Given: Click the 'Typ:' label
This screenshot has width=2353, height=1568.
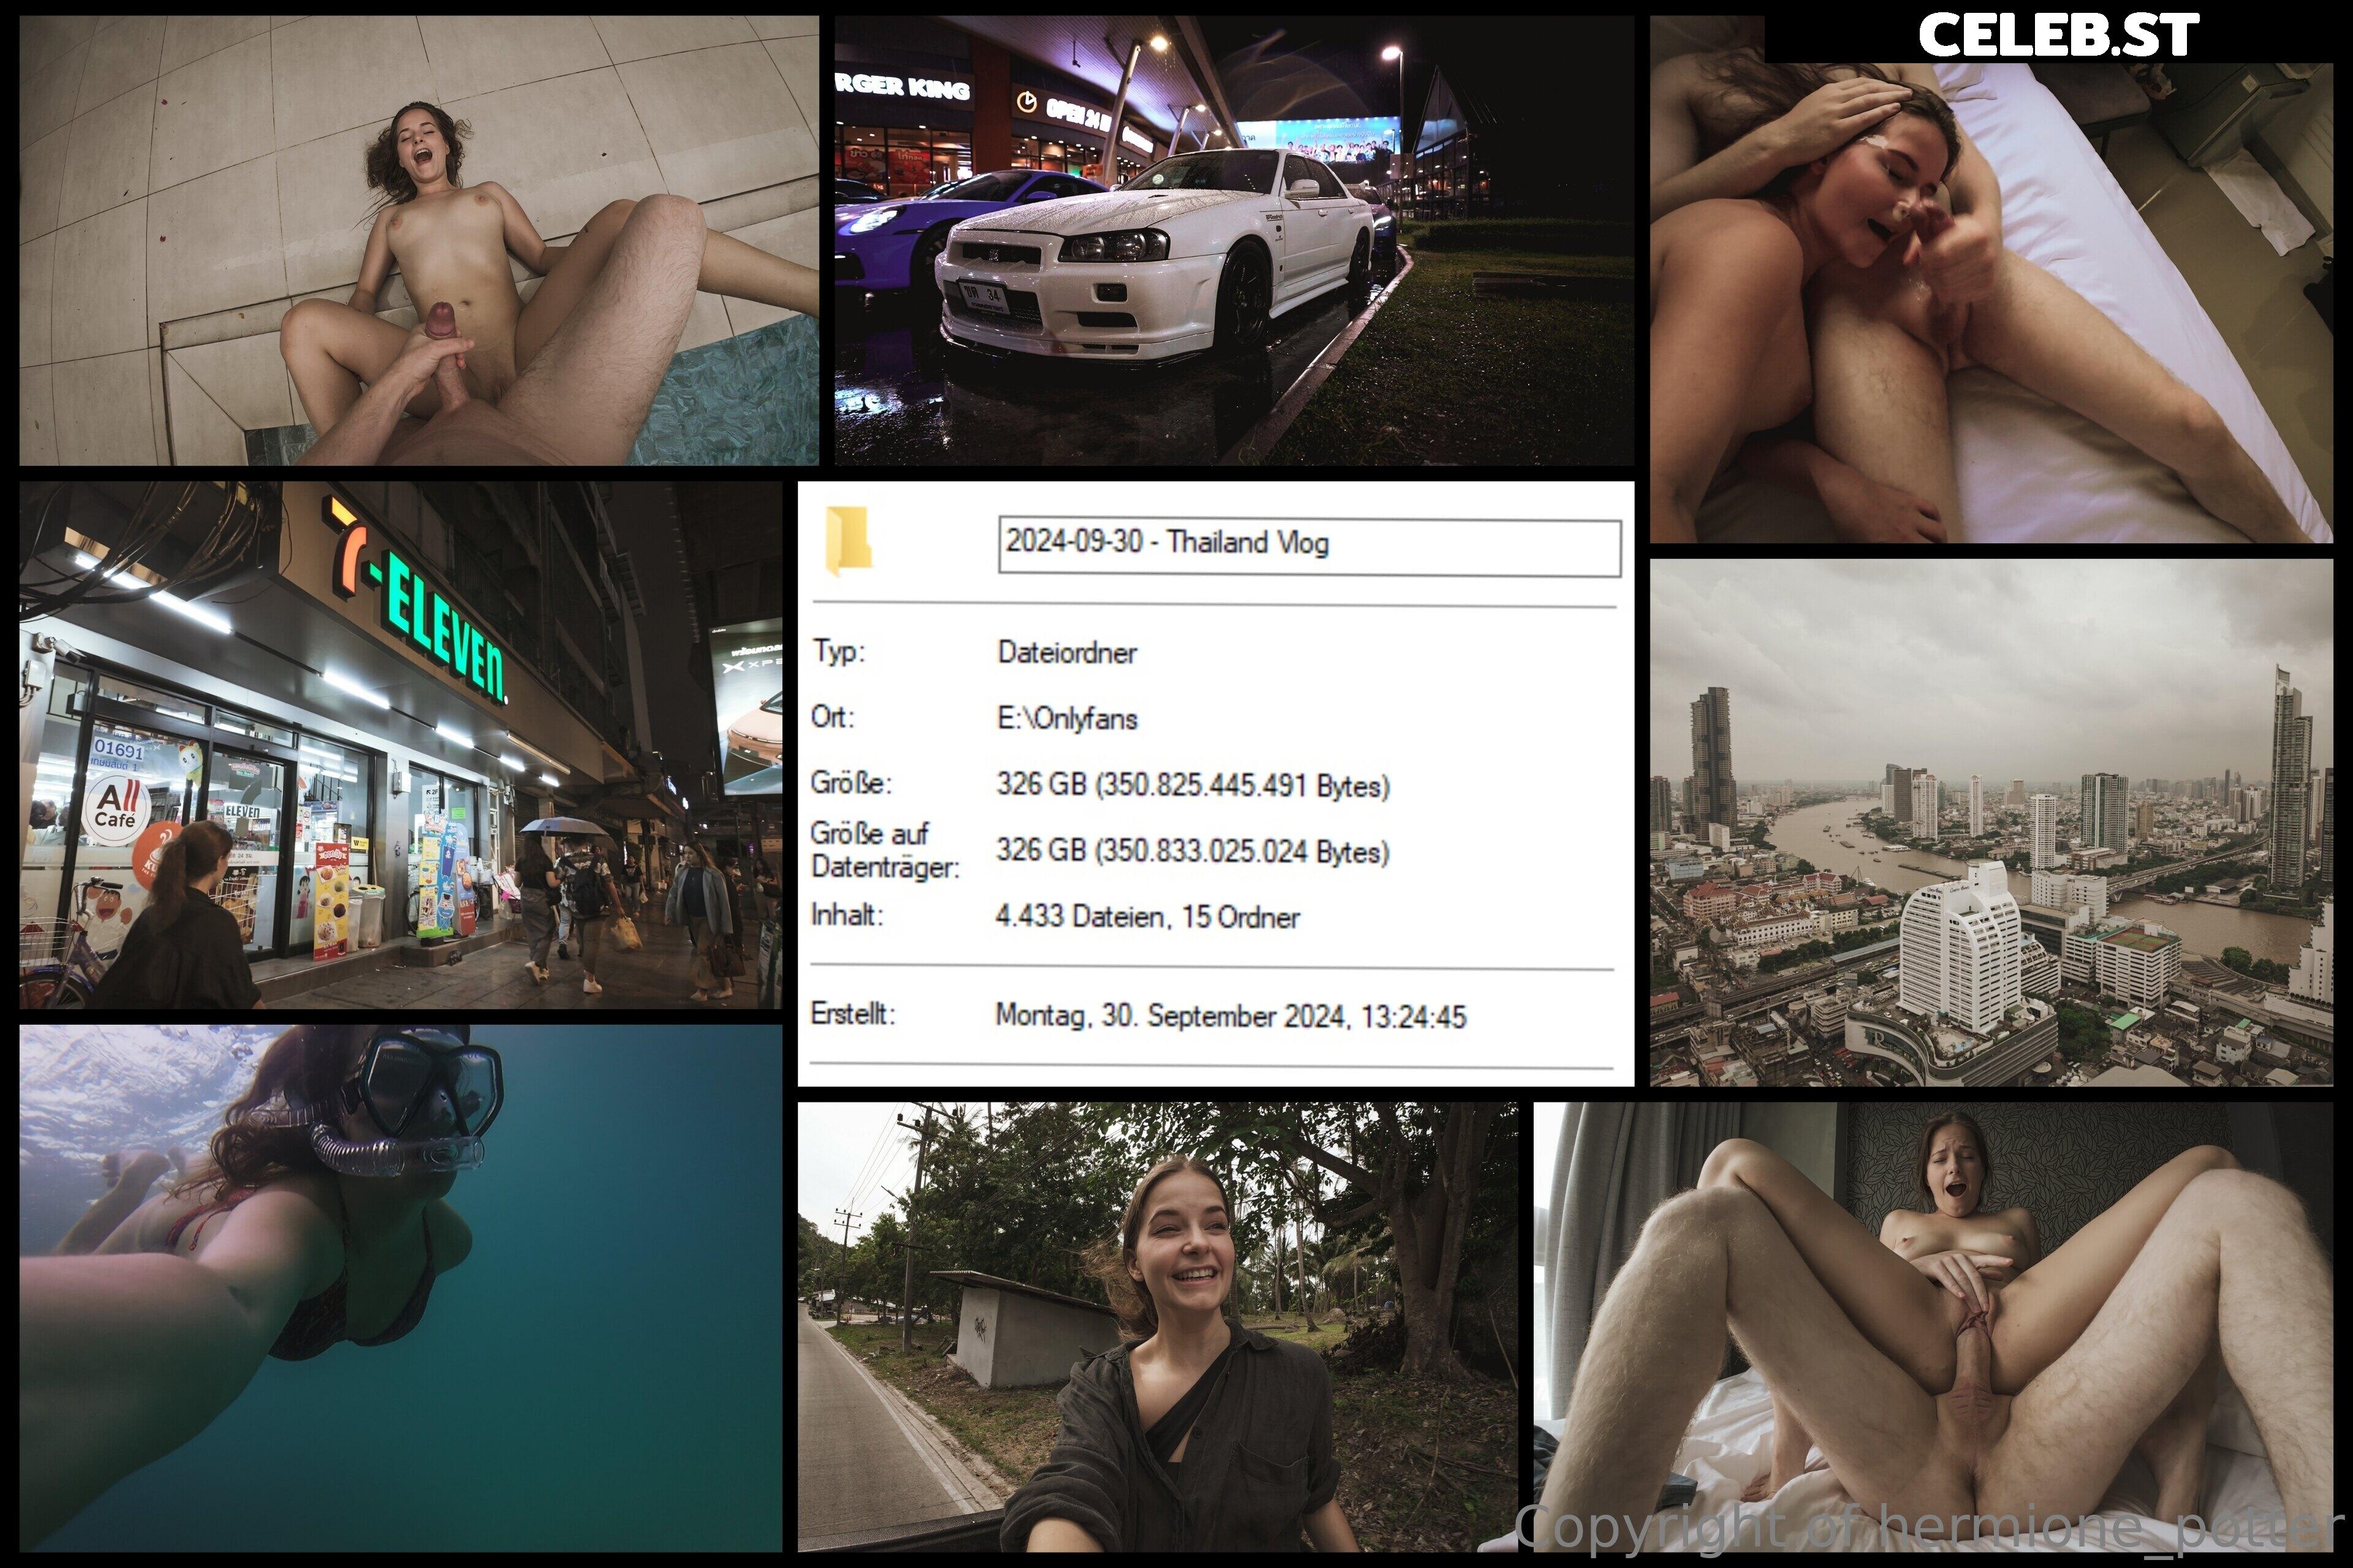Looking at the screenshot, I should tap(838, 652).
